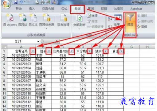The height and width of the screenshot is (111, 157).
Task: Click cell with total score 123.3
Action: click(100, 68)
